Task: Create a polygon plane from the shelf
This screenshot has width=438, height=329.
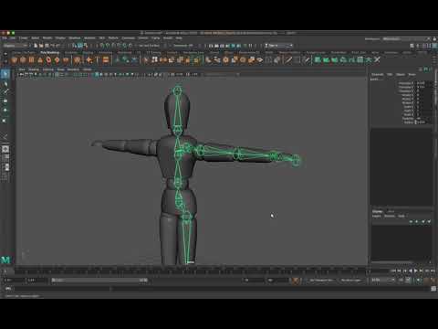Action: [x=57, y=60]
